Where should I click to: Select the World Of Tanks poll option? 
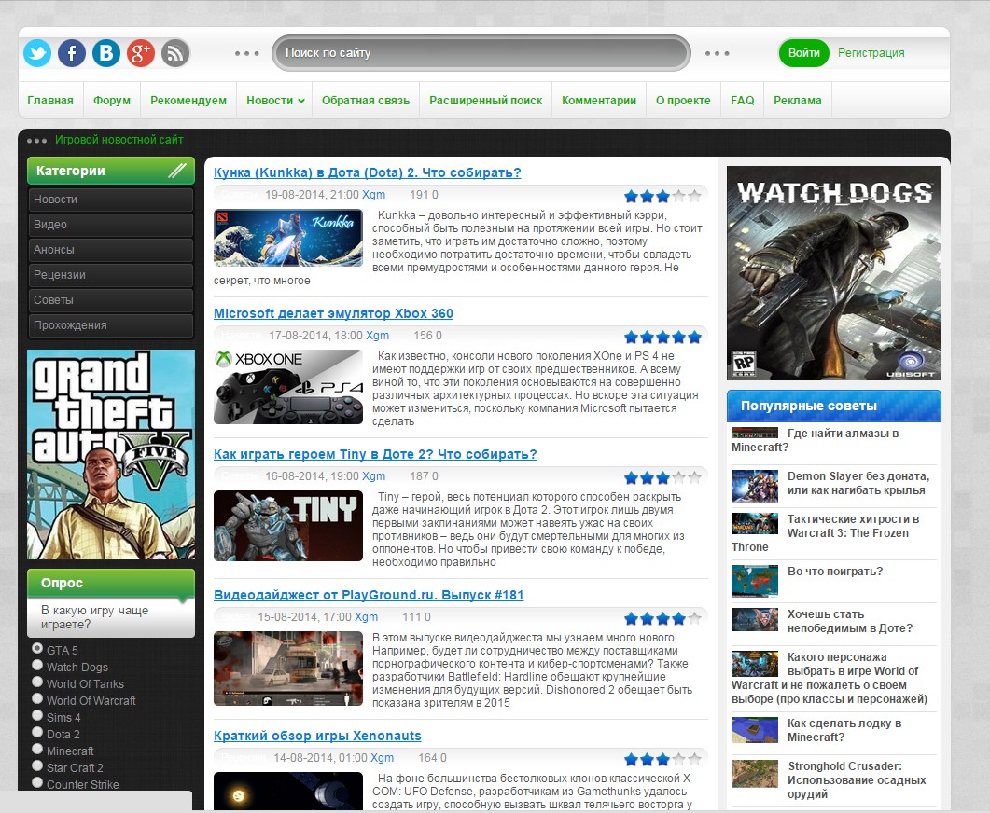[37, 682]
